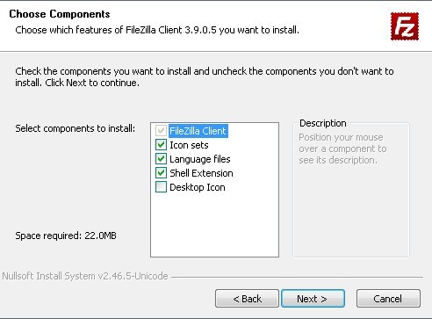Viewport: 432px width, 319px height.
Task: Uncheck the Language files checkbox
Action: point(161,159)
